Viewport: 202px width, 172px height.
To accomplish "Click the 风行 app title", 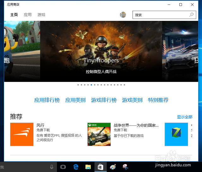I will pyautogui.click(x=40, y=125).
